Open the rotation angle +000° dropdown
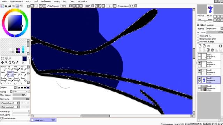Image resolution: width=223 pixels, height=125 pixels. [93, 6]
